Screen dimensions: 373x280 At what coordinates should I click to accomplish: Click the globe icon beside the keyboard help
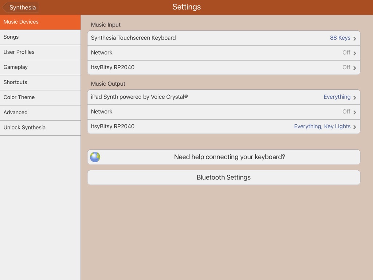pyautogui.click(x=95, y=157)
